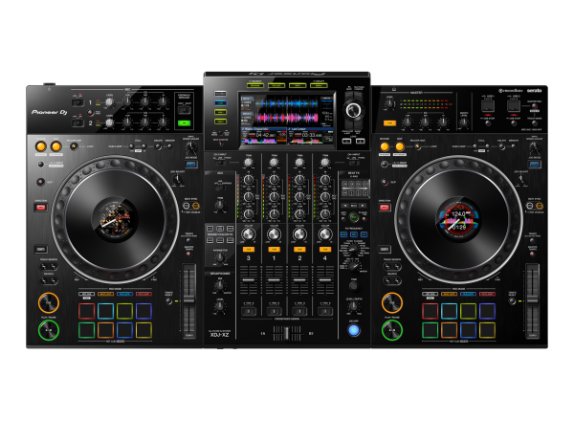The height and width of the screenshot is (421, 574).
Task: Toggle the channel 2 orange Cue button
Action: pyautogui.click(x=299, y=250)
